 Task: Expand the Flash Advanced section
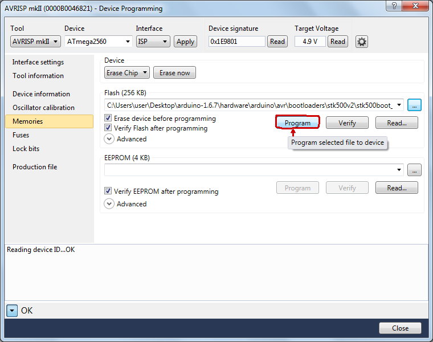click(x=109, y=139)
